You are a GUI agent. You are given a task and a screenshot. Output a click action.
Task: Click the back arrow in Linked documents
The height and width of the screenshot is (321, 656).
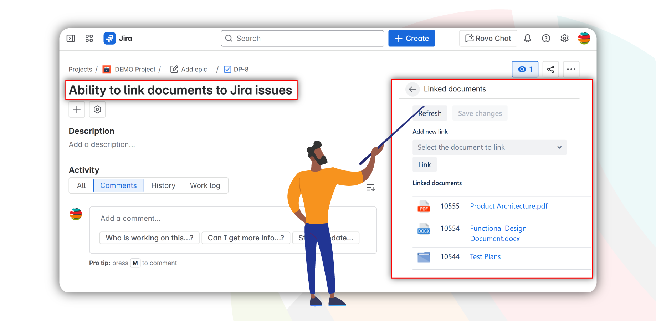[412, 89]
